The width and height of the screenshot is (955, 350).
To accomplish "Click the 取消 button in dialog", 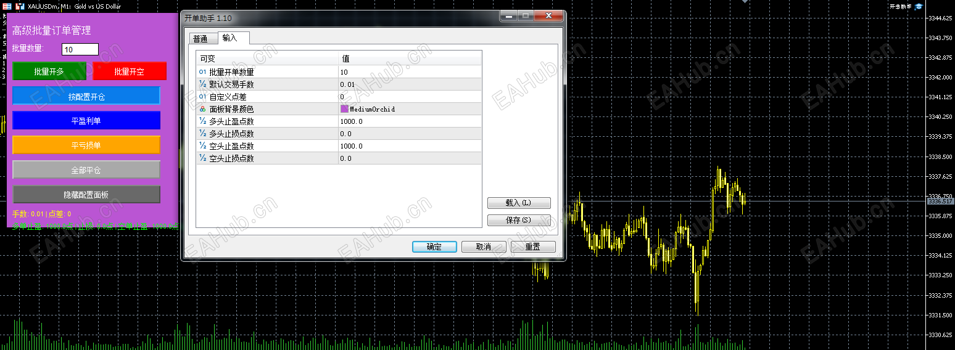I will 484,246.
